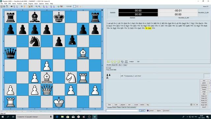The height and width of the screenshot is (119, 211).
Task: Click the Yandex browser taskbar icon
Action: coord(78,117)
